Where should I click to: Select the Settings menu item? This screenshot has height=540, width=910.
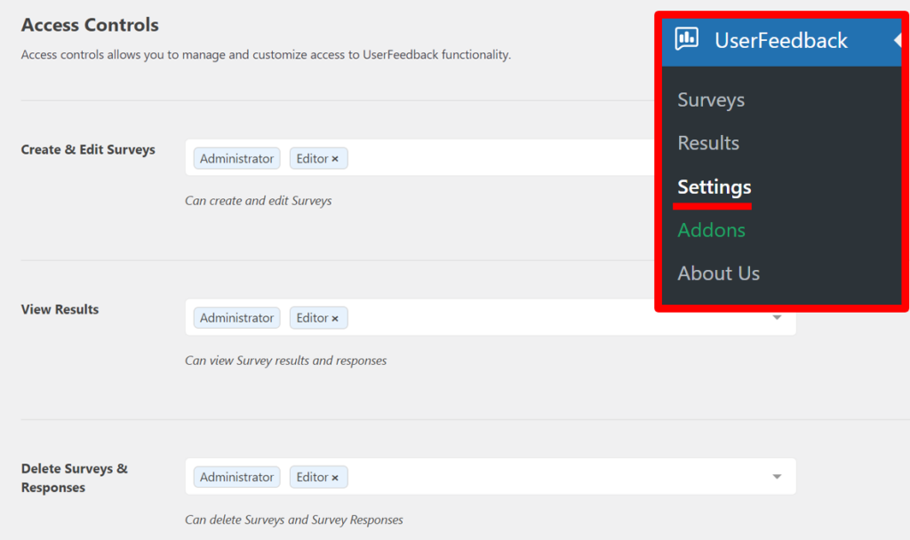[x=713, y=187]
